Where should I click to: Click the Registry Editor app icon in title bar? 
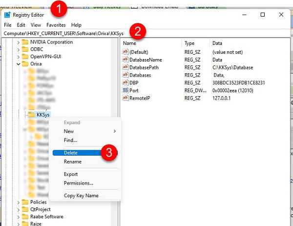pyautogui.click(x=7, y=15)
